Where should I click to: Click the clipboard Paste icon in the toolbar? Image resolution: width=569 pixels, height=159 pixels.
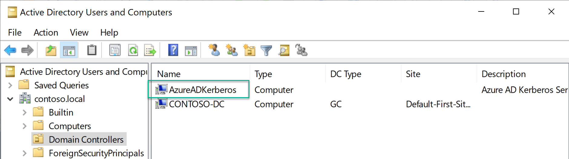click(92, 50)
